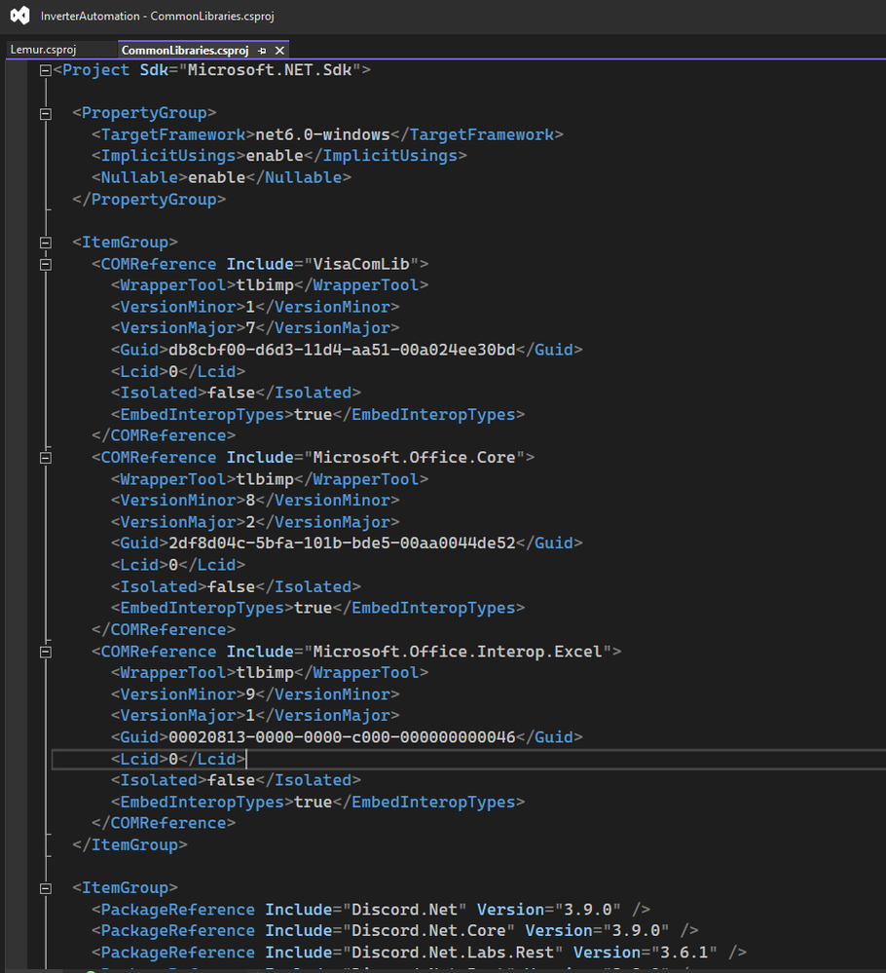
Task: Click the VersionMajor 2 line
Action: [255, 522]
